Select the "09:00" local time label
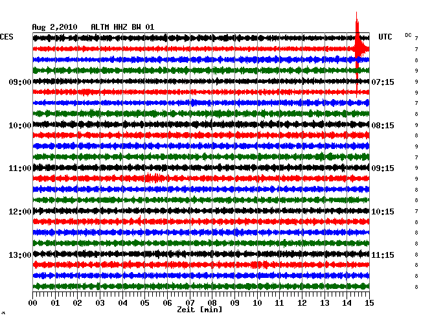This screenshot has width=421, height=320. 20,82
